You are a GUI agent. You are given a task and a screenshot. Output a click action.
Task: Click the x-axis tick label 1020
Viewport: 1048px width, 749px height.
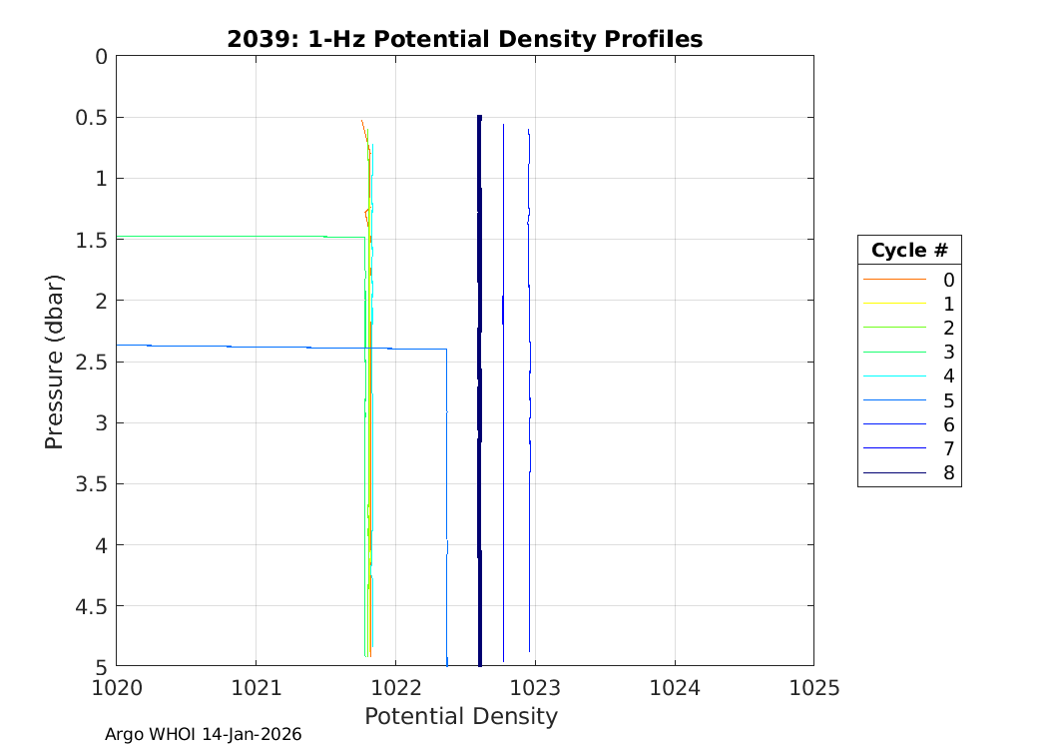117,688
